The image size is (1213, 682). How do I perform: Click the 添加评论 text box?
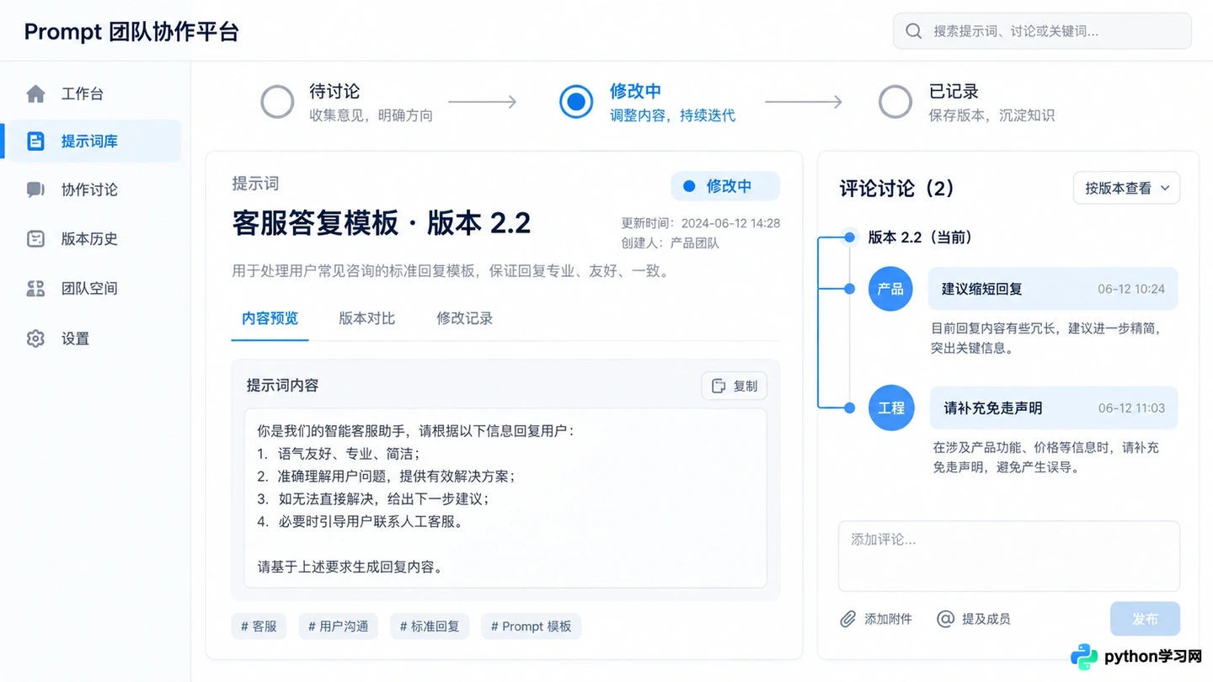[1008, 556]
